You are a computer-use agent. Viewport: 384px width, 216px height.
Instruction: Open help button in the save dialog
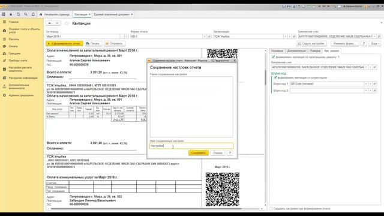tap(230, 153)
